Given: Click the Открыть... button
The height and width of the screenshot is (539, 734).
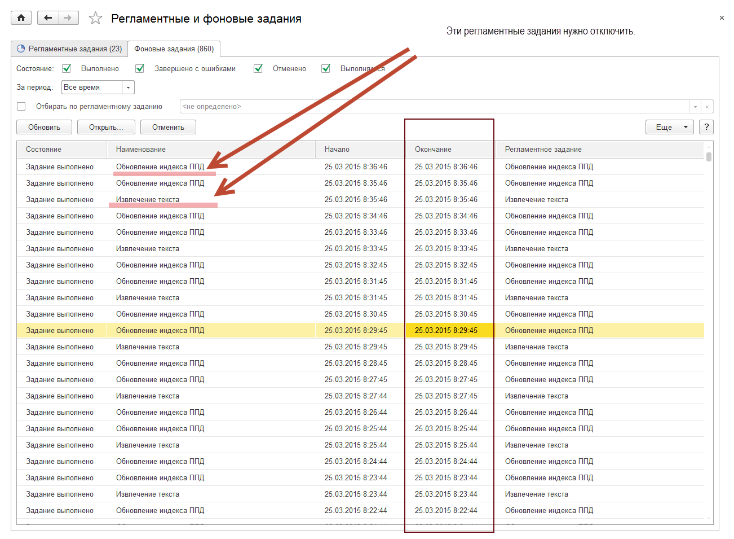Looking at the screenshot, I should click(x=106, y=127).
